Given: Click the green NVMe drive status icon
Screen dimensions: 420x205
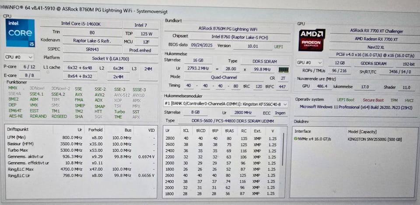Looking at the screenshot, I should [296, 139].
